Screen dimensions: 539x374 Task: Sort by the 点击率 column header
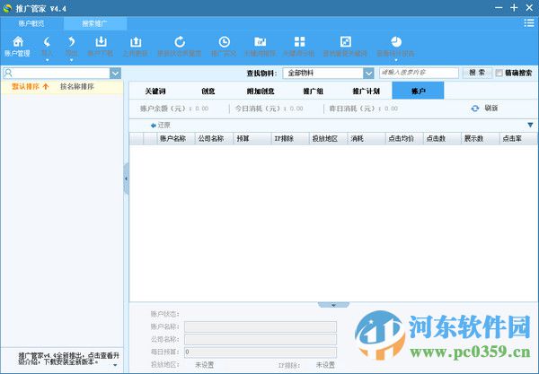click(x=515, y=139)
